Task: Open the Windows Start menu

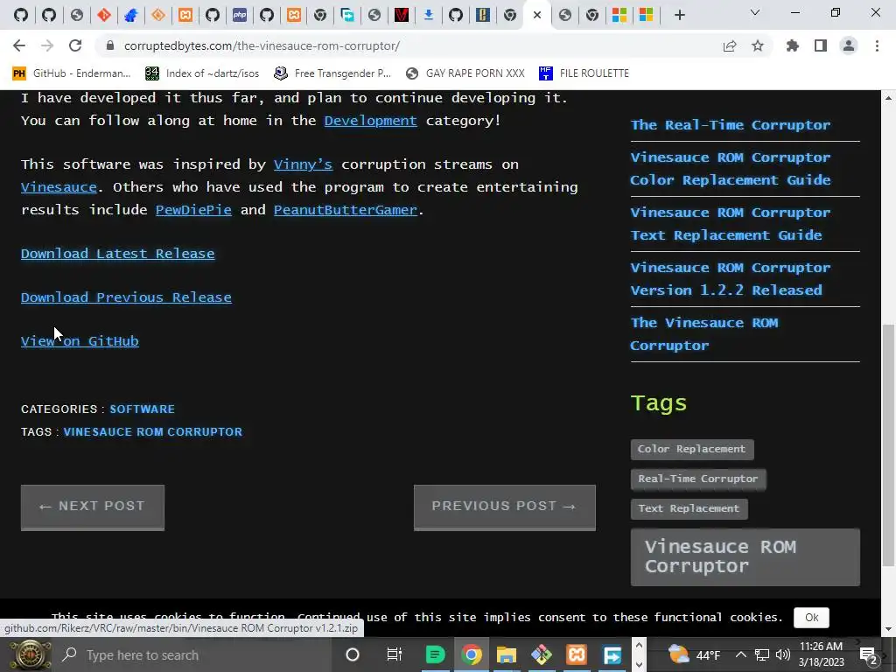Action: tap(30, 654)
